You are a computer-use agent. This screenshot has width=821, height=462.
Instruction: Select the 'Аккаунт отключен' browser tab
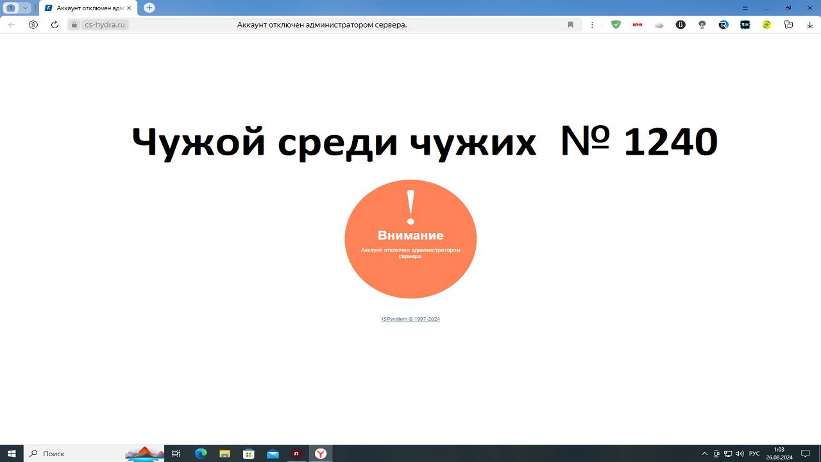(88, 8)
